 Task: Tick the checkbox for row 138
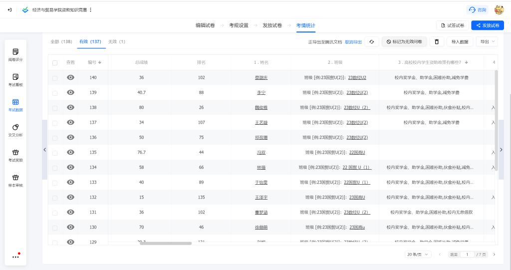click(x=55, y=108)
